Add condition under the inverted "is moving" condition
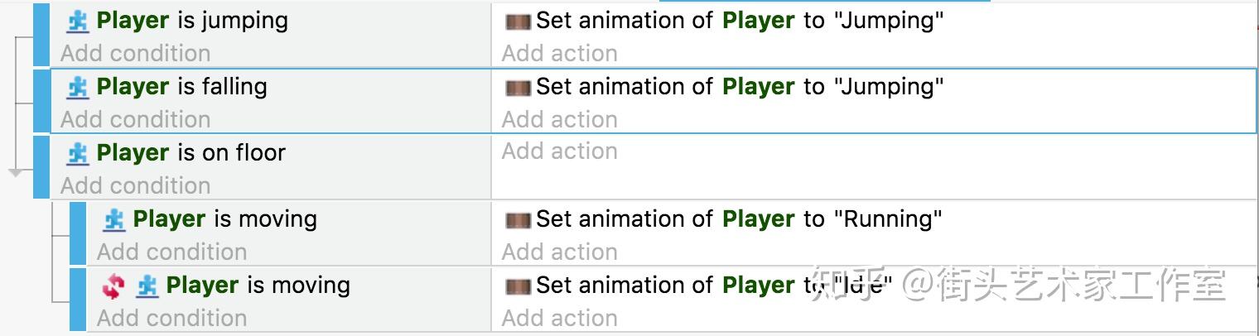The height and width of the screenshot is (336, 1259). click(x=171, y=318)
